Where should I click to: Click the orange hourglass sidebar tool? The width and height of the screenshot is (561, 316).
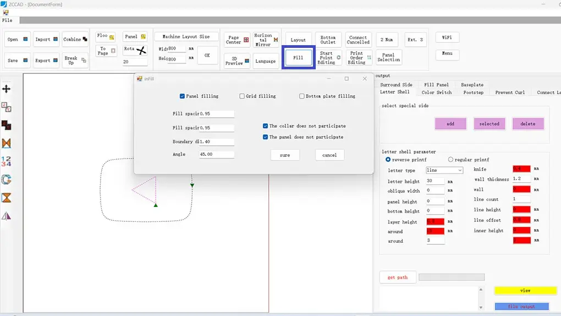[x=7, y=198]
